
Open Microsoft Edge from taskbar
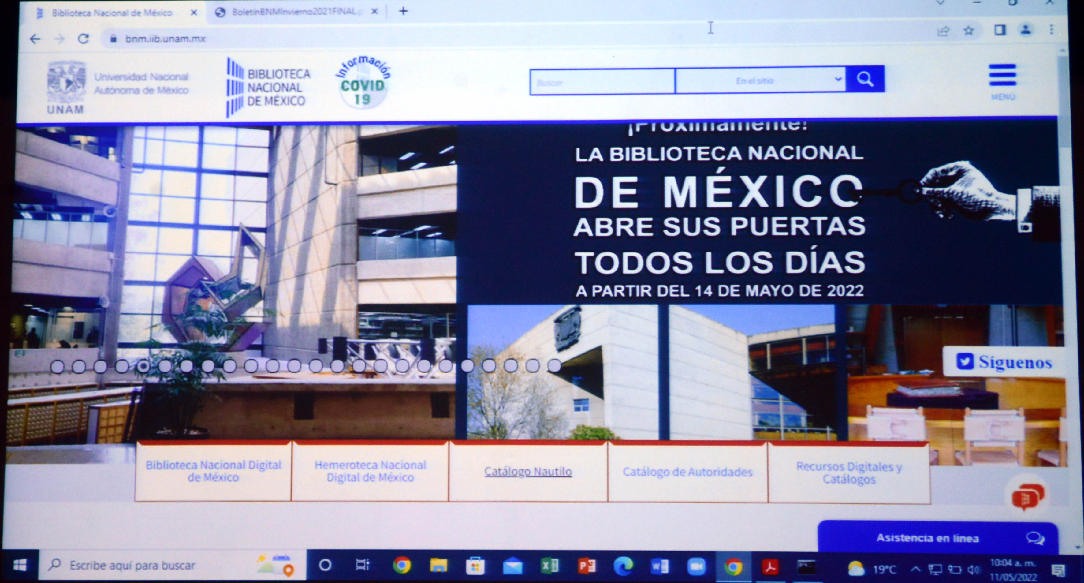(623, 566)
